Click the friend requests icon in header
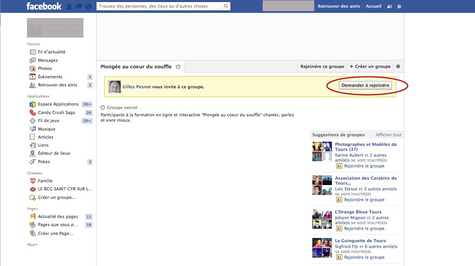 coord(69,7)
